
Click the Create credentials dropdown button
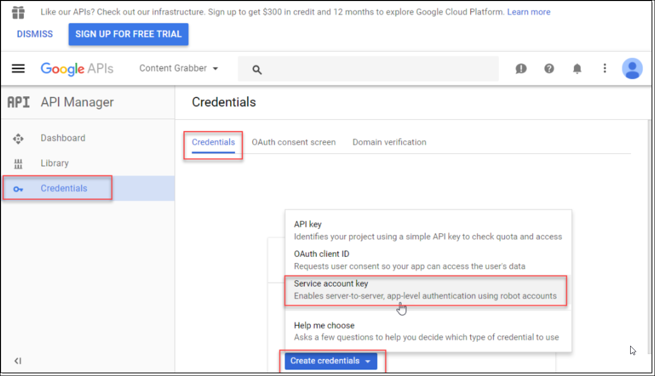coord(331,361)
